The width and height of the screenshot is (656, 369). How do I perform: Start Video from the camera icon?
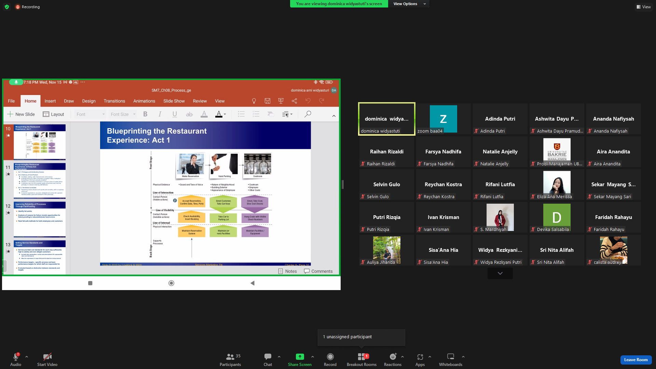[x=47, y=357]
